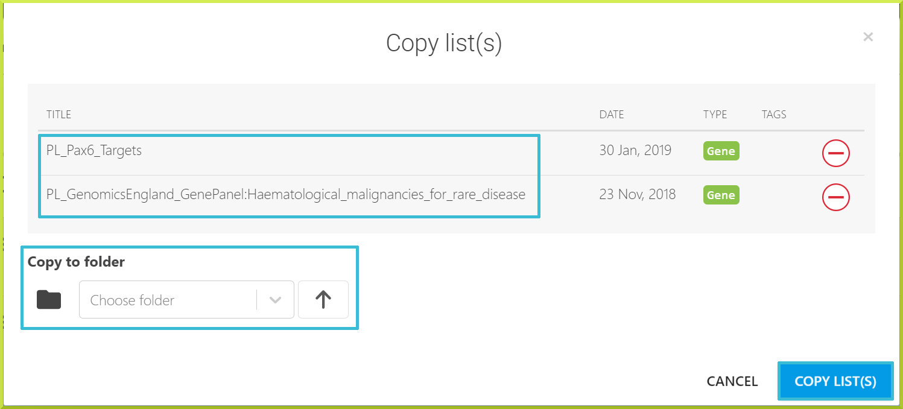The width and height of the screenshot is (903, 409).
Task: Click the Copy to folder label
Action: point(76,262)
